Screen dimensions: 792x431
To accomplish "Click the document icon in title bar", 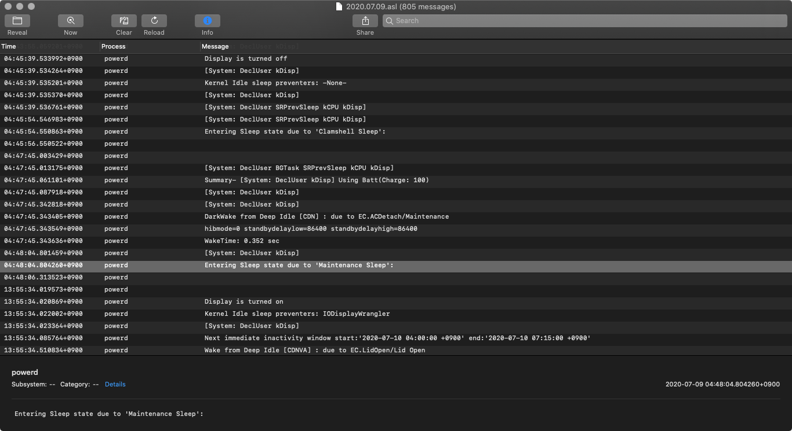I will point(339,7).
